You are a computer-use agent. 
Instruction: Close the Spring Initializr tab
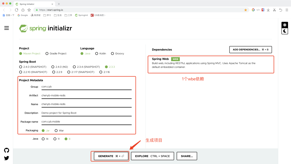[x=52, y=4]
